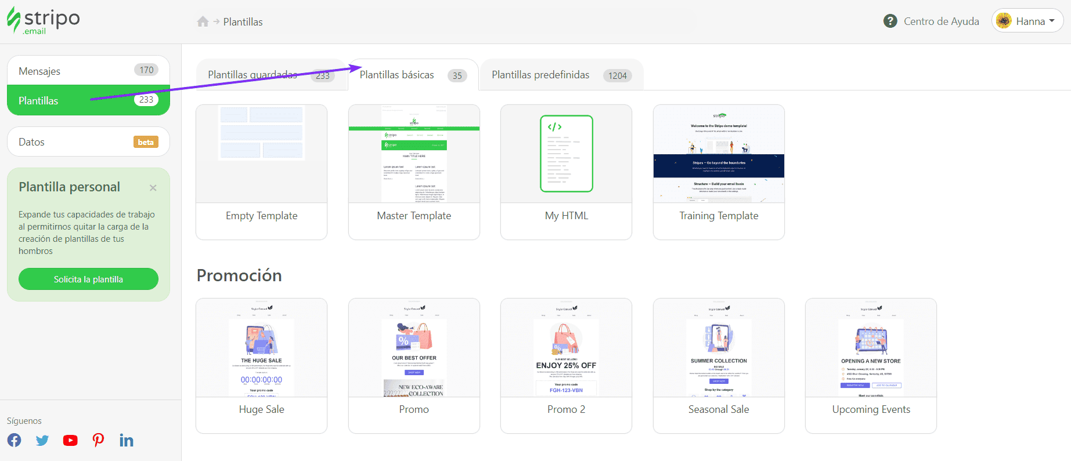Expand the Hanna user account dropdown

tap(1027, 21)
